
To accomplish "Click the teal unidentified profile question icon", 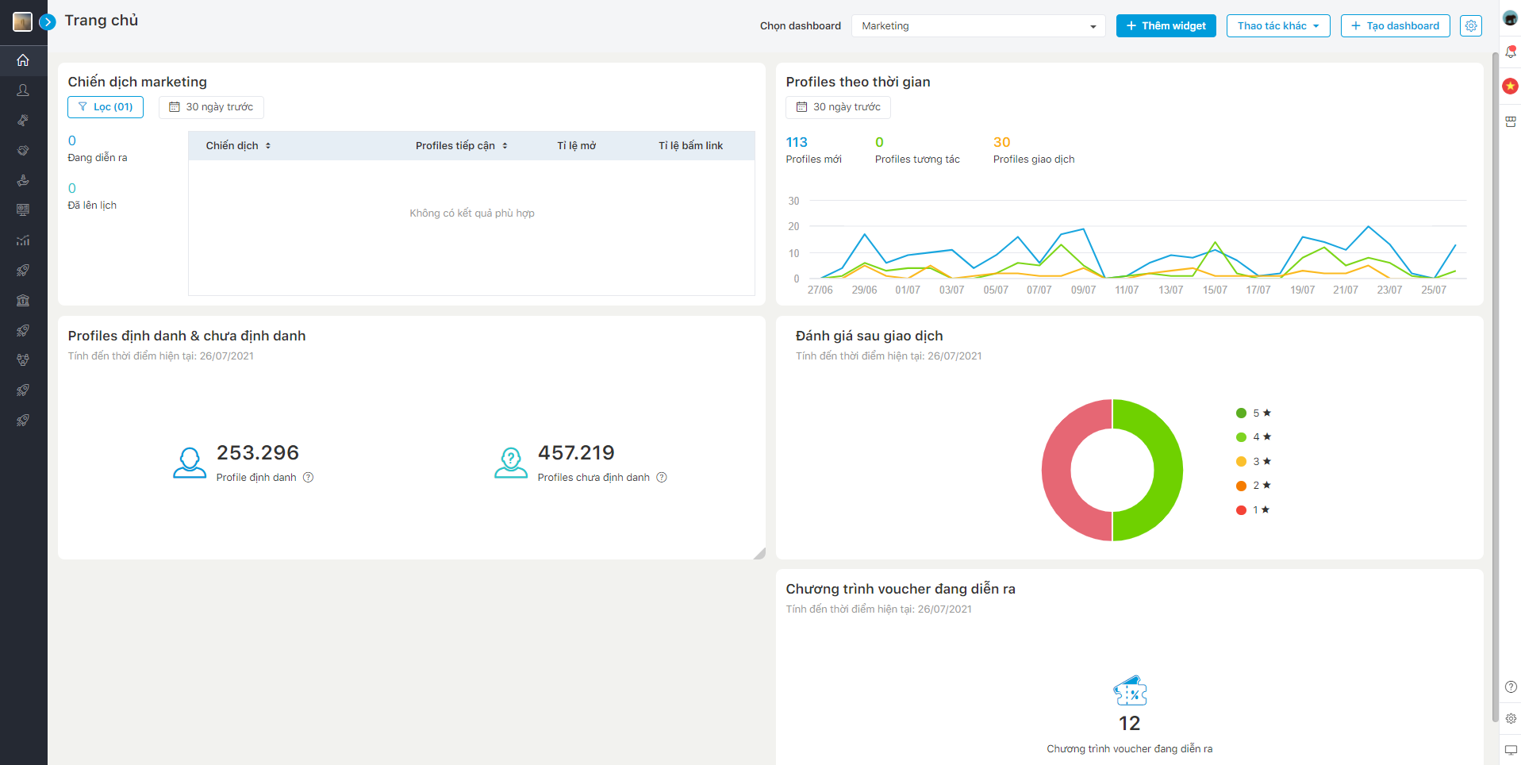I will point(511,463).
